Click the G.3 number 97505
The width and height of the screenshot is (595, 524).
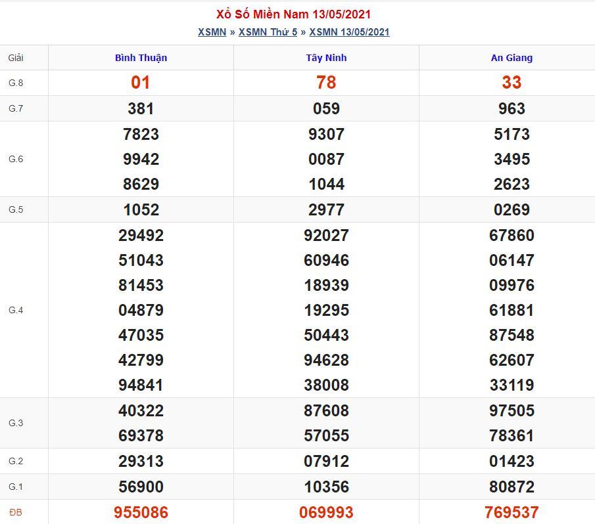click(512, 410)
